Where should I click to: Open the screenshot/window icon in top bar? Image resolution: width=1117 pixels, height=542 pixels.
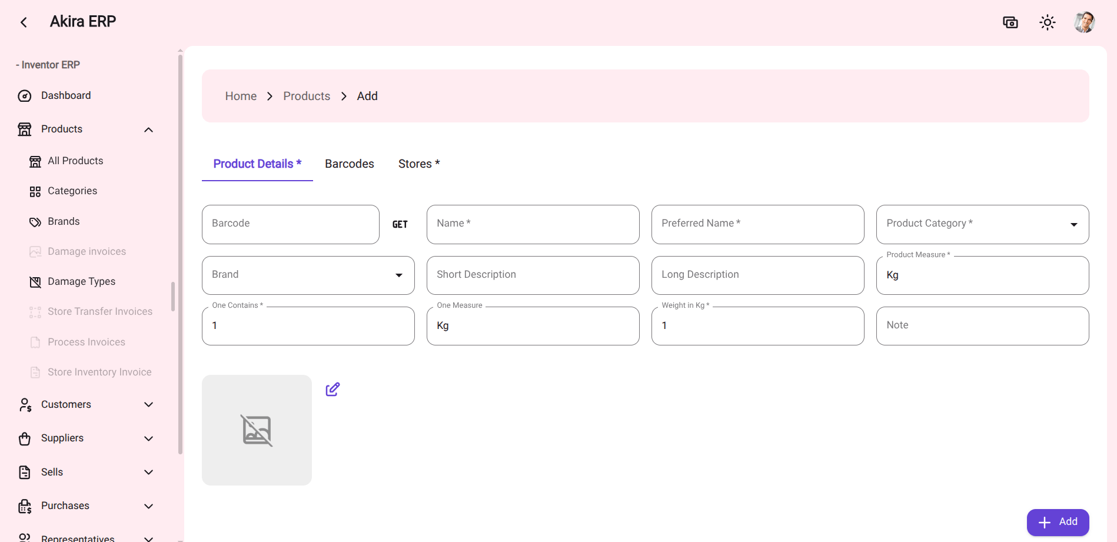[x=1010, y=22]
